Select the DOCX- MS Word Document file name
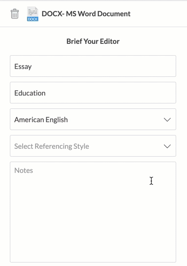This screenshot has width=187, height=266. (86, 14)
